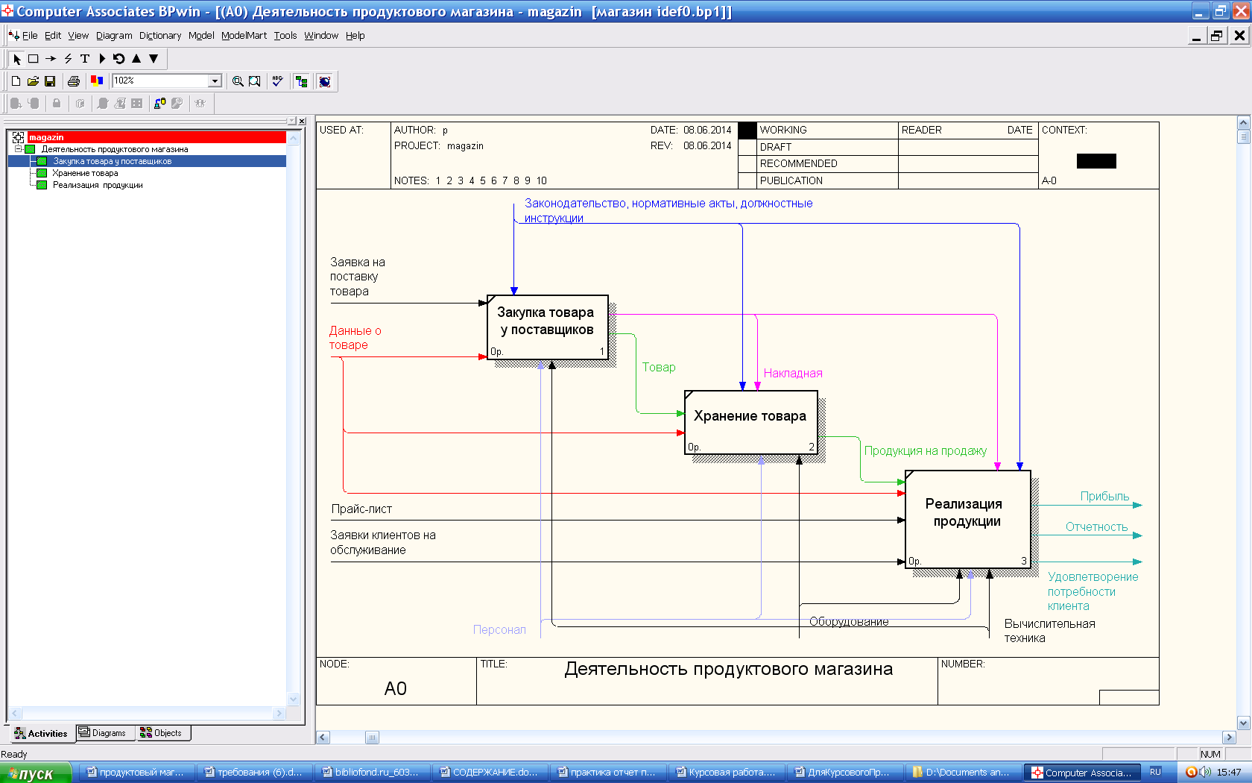This screenshot has height=783, width=1252.
Task: Open the Dictionary menu
Action: [x=160, y=35]
